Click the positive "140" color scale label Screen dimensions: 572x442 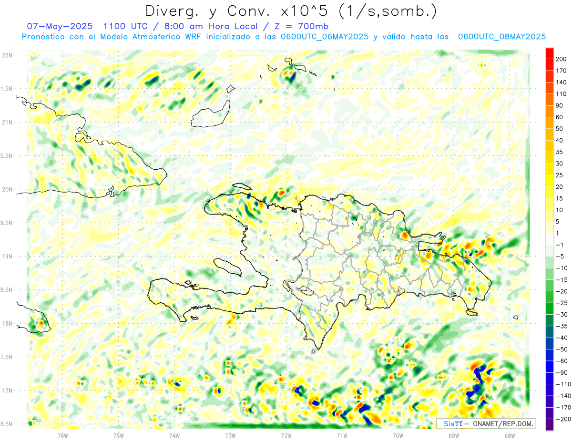point(562,82)
